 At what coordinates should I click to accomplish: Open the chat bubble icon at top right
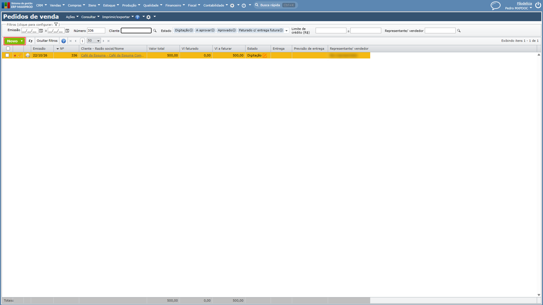click(x=495, y=6)
